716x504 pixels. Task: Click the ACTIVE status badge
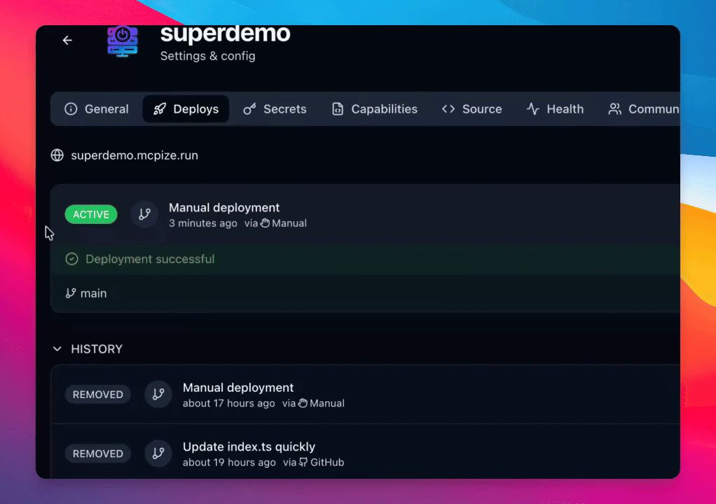pyautogui.click(x=91, y=214)
